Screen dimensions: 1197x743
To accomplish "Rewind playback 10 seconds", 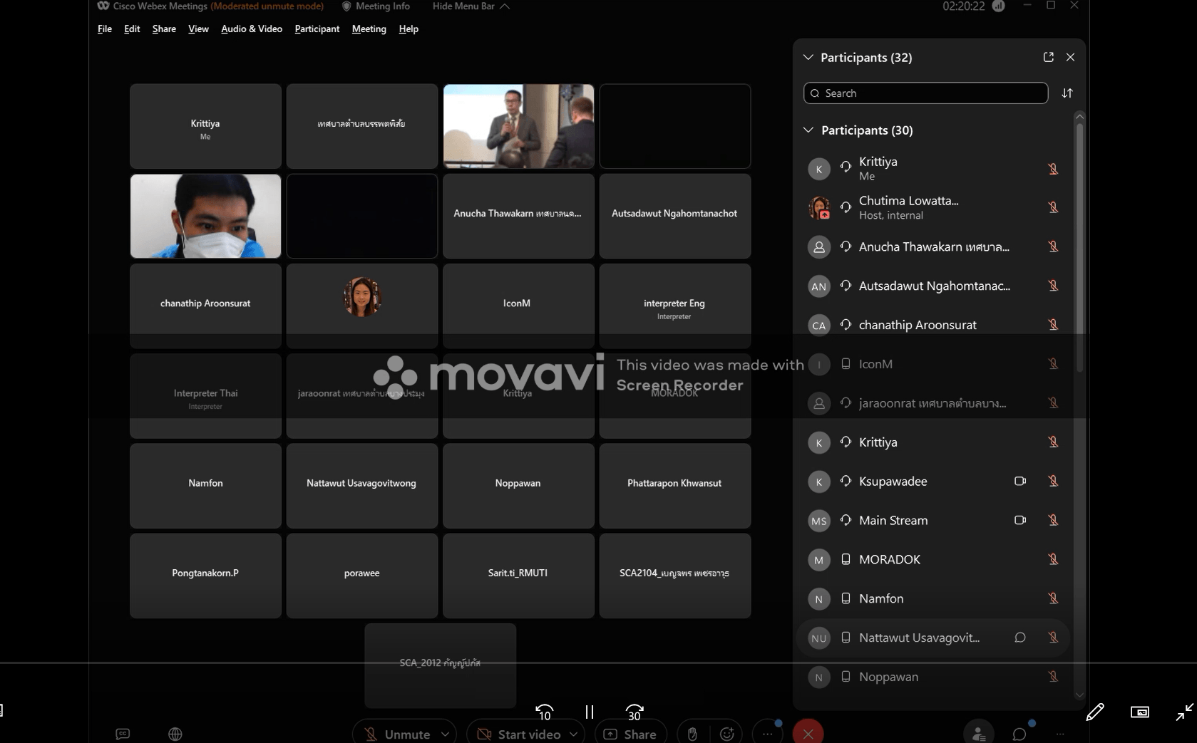I will click(544, 712).
